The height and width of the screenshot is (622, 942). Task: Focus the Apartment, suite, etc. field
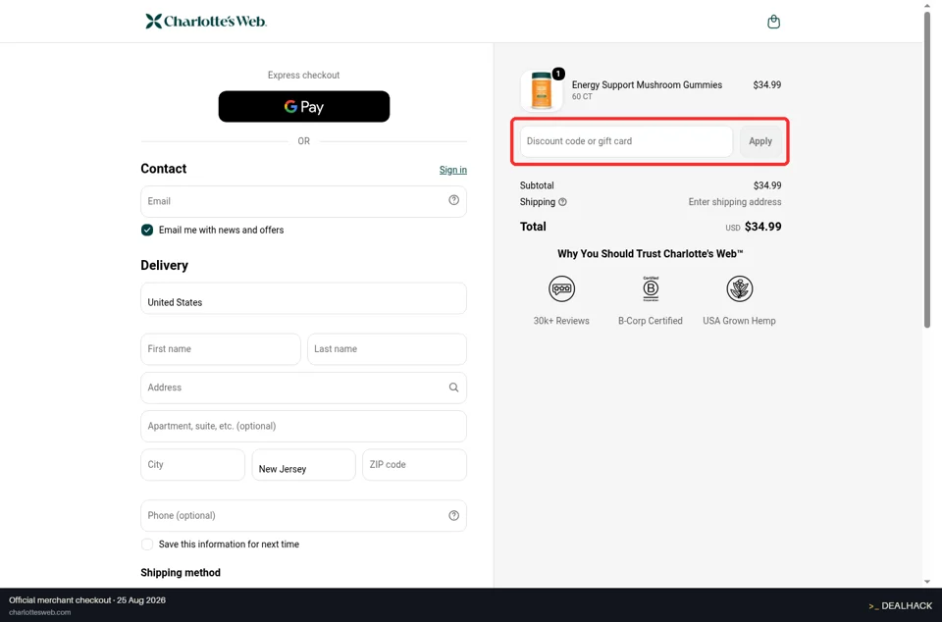point(303,426)
